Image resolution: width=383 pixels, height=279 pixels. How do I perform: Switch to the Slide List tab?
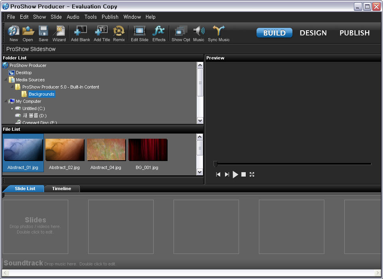(24, 189)
